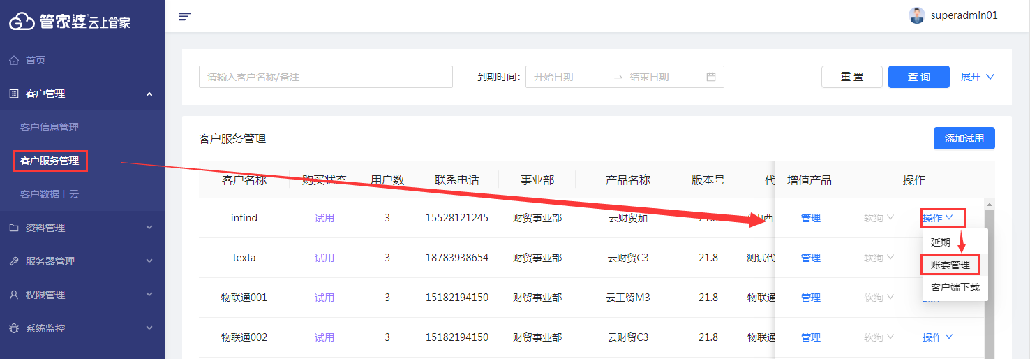This screenshot has width=1030, height=359.
Task: Open 操作 dropdown in 物联通002 row
Action: click(x=938, y=337)
